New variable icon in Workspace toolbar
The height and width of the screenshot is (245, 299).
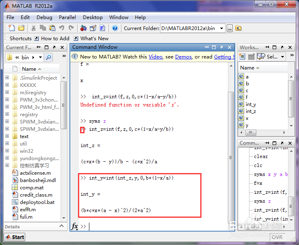(x=242, y=56)
